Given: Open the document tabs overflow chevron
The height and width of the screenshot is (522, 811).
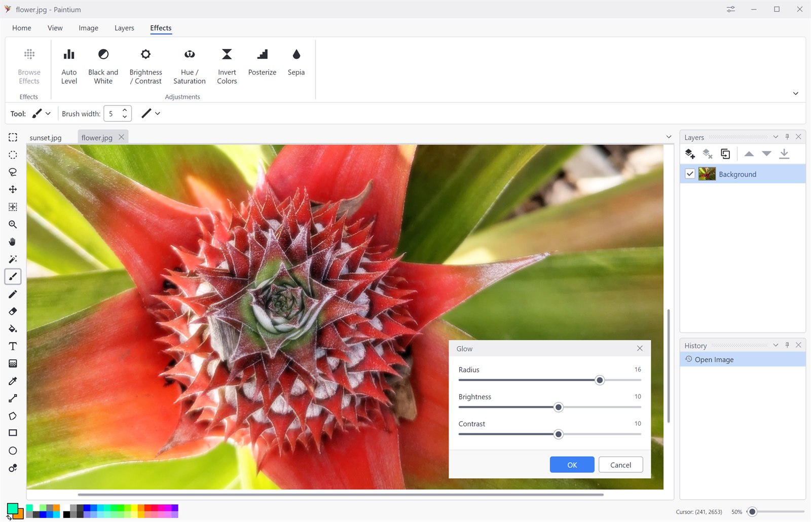Looking at the screenshot, I should (x=669, y=137).
